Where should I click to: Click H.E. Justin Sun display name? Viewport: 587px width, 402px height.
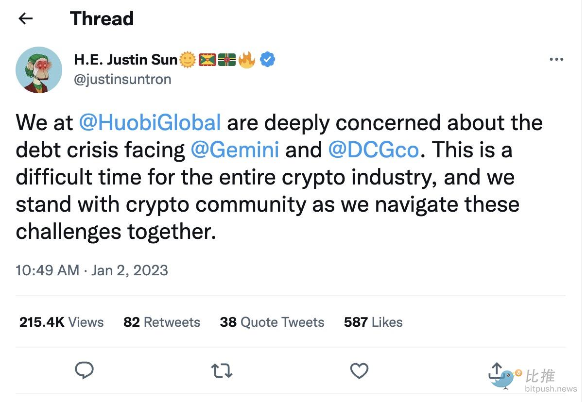tap(126, 60)
